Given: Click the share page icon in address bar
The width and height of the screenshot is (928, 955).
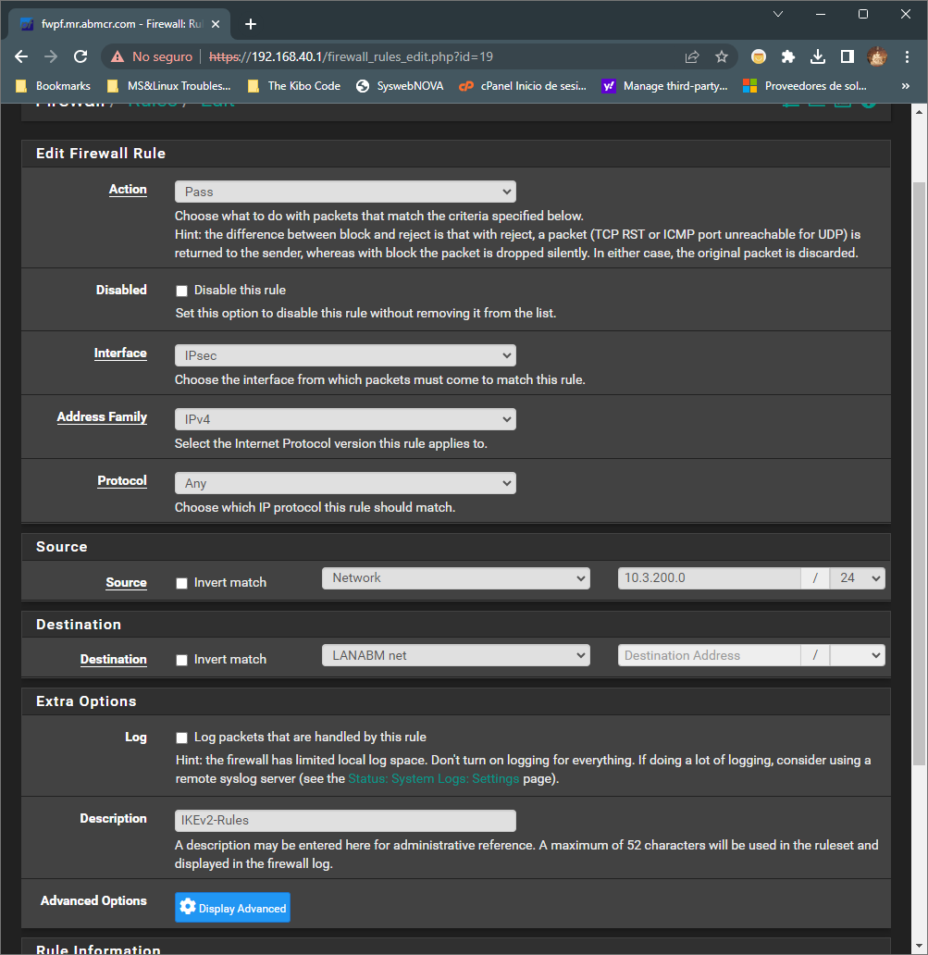Looking at the screenshot, I should point(692,56).
